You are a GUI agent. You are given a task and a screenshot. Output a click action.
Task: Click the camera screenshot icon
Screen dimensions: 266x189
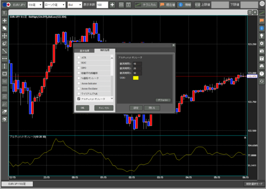coord(262,51)
